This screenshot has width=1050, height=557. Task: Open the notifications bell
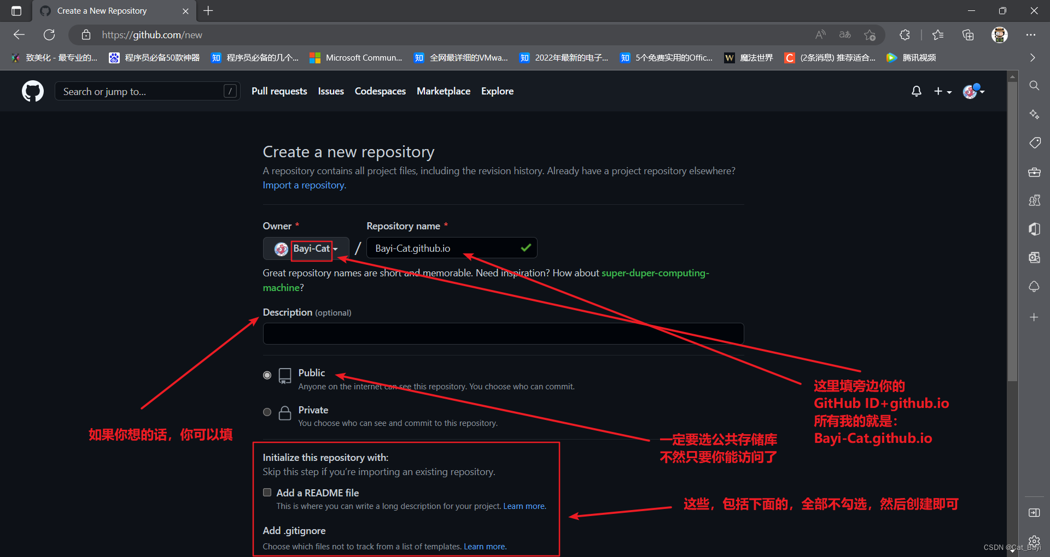[x=917, y=91]
